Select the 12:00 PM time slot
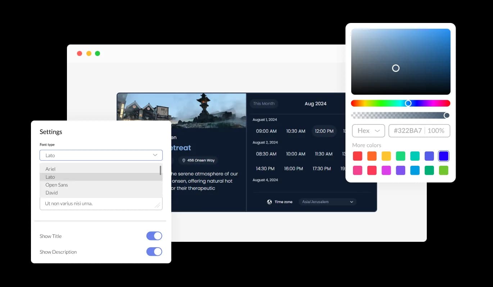Image resolution: width=493 pixels, height=287 pixels. 324,131
